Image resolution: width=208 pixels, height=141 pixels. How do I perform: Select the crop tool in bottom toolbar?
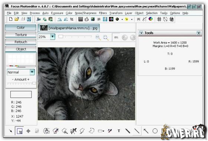click(20, 131)
